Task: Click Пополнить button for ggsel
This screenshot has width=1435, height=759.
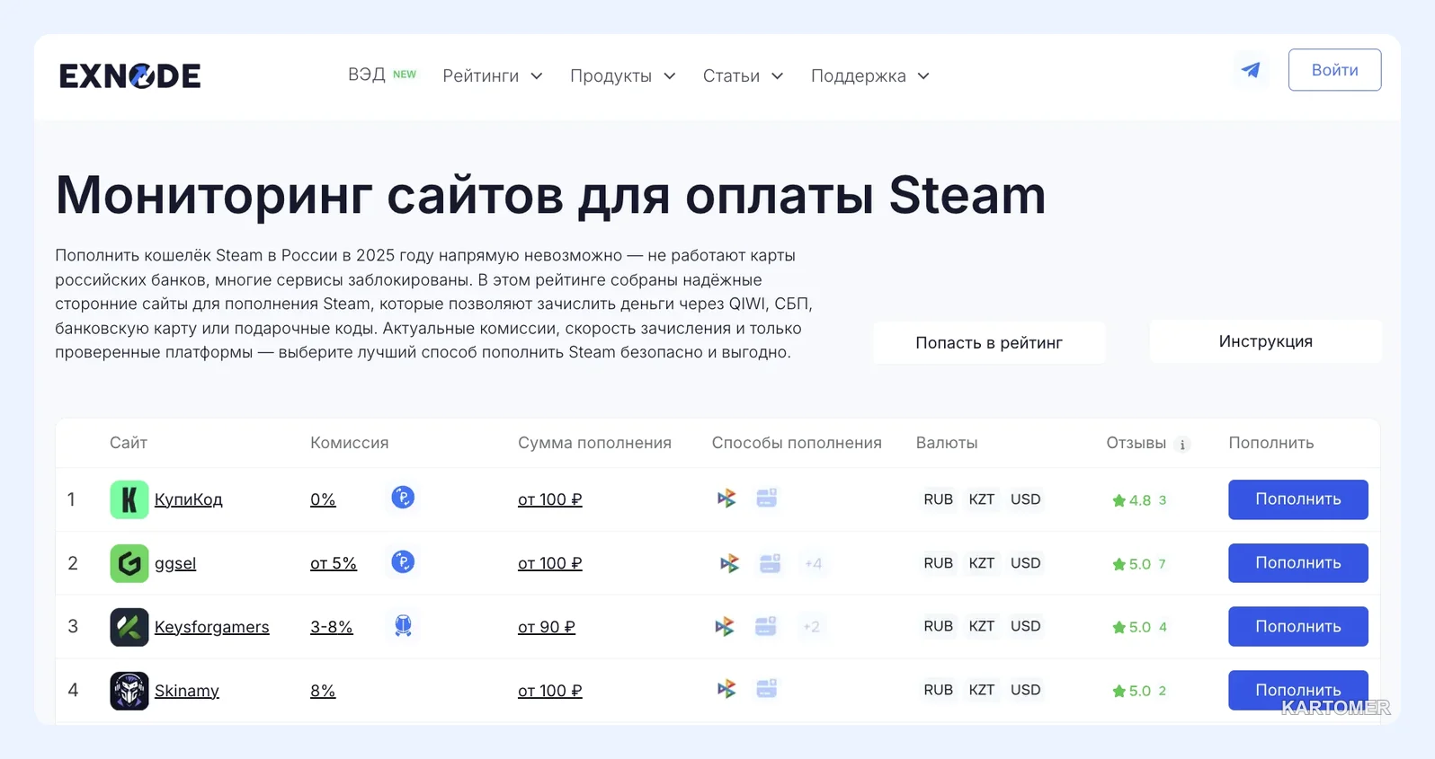Action: click(x=1298, y=563)
